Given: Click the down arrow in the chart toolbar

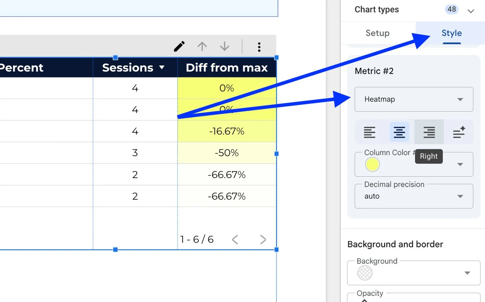Looking at the screenshot, I should pos(225,46).
